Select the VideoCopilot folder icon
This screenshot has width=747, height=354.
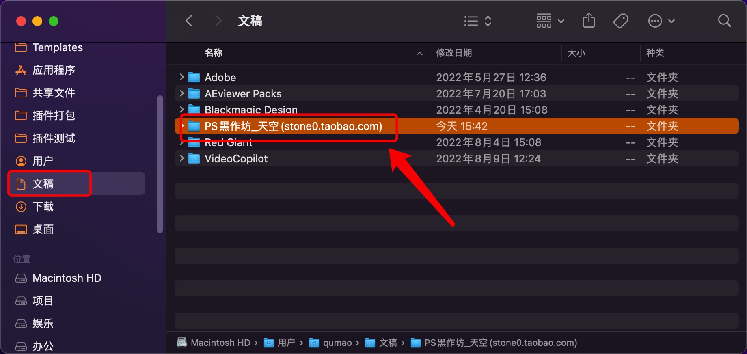click(194, 158)
